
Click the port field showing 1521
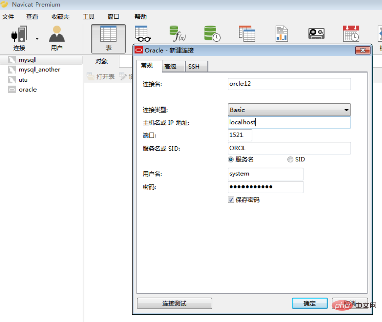pyautogui.click(x=240, y=135)
